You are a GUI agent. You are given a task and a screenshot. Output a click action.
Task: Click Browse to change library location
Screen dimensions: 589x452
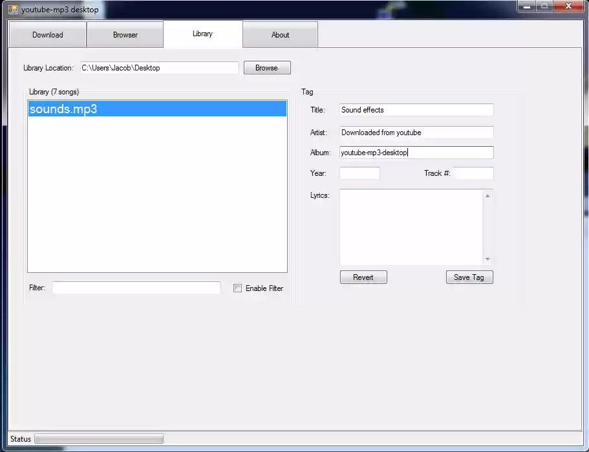point(266,67)
